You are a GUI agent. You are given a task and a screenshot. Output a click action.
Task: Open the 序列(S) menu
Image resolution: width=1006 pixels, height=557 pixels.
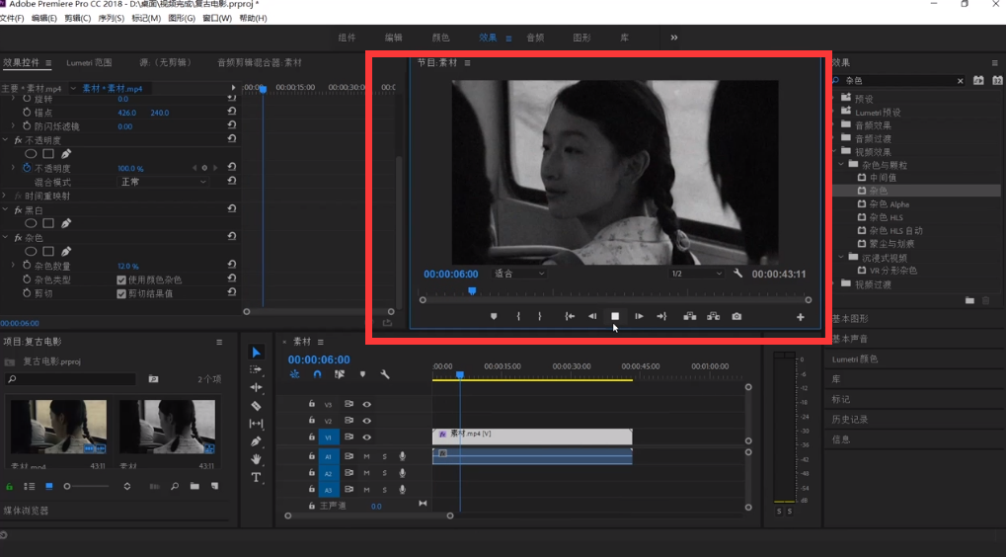(x=111, y=18)
